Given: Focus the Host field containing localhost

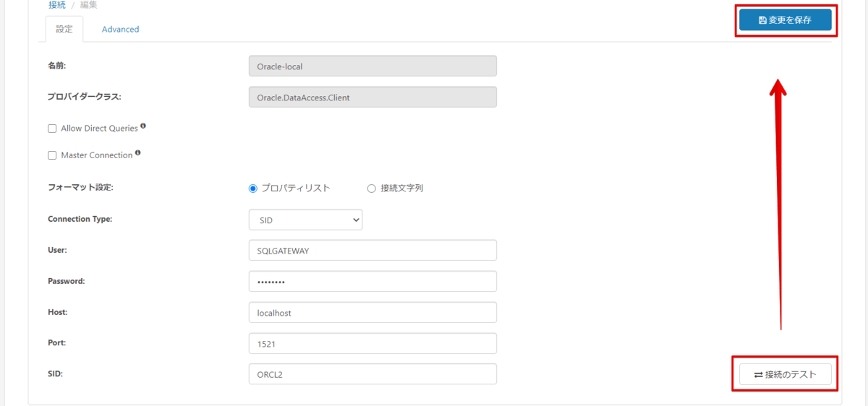Looking at the screenshot, I should click(x=373, y=312).
